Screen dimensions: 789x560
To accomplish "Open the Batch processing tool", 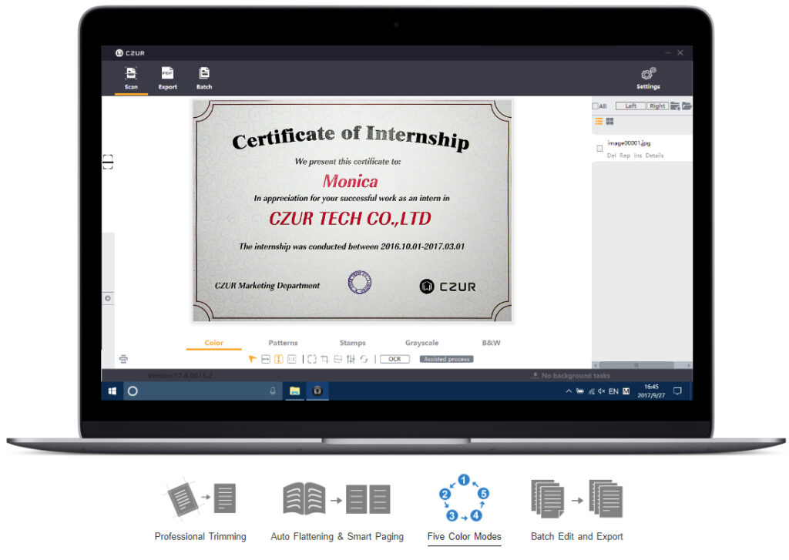I will tap(204, 77).
